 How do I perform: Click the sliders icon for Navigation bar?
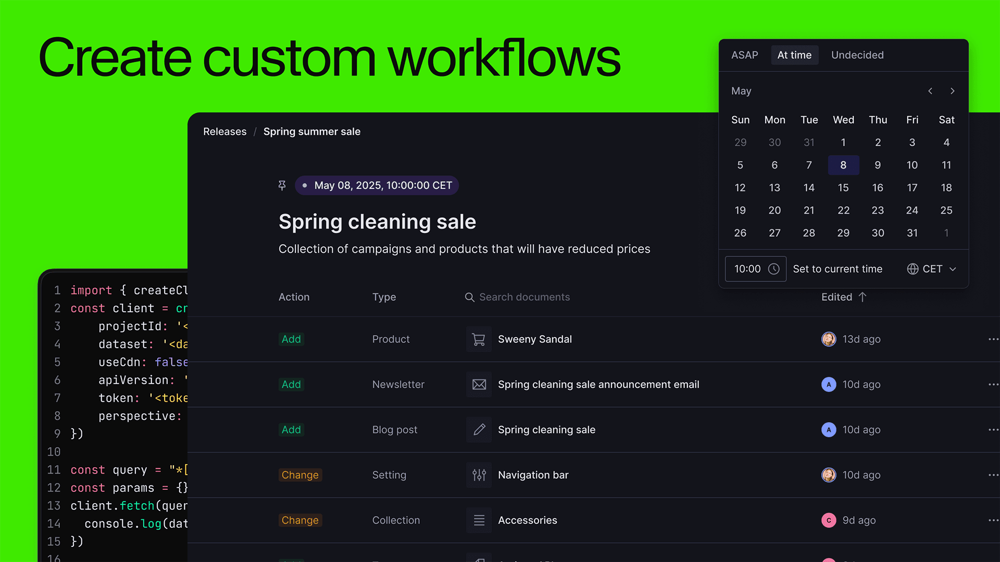[479, 475]
